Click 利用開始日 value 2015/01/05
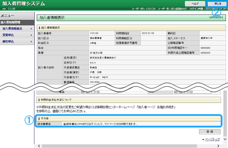 (x=148, y=33)
